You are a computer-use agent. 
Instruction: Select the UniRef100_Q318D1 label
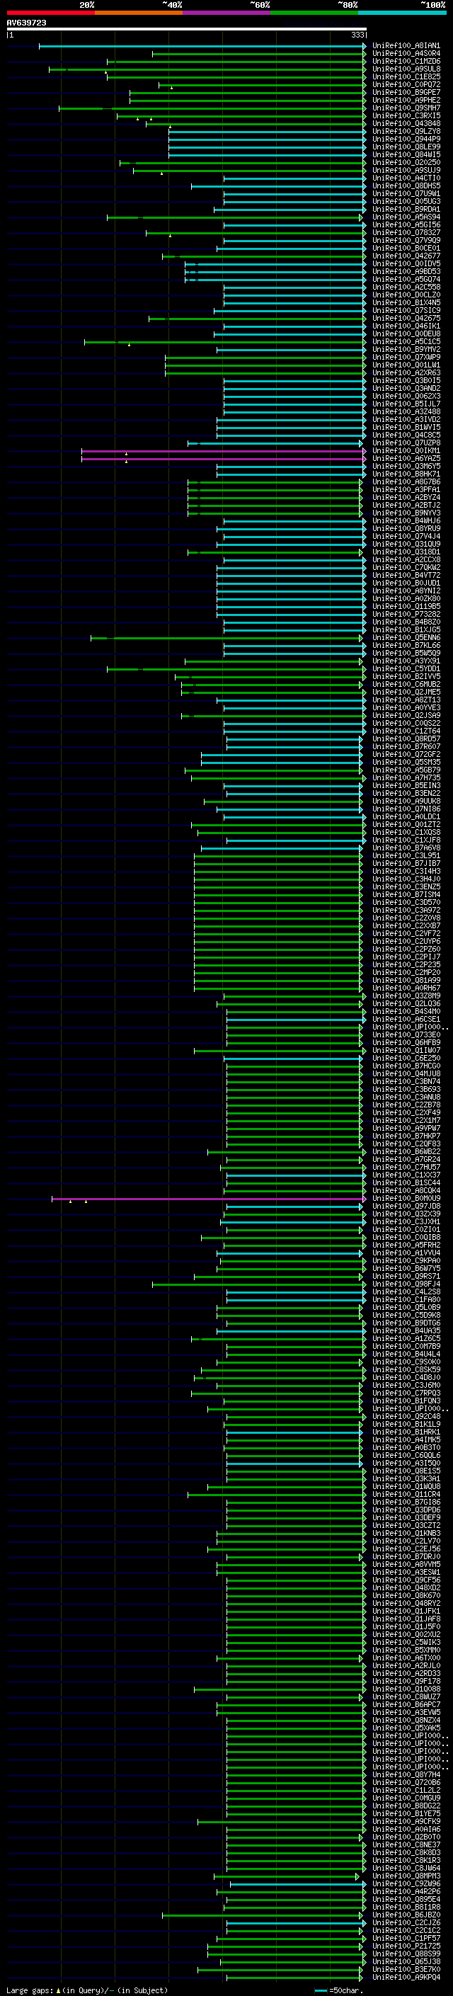pos(406,552)
